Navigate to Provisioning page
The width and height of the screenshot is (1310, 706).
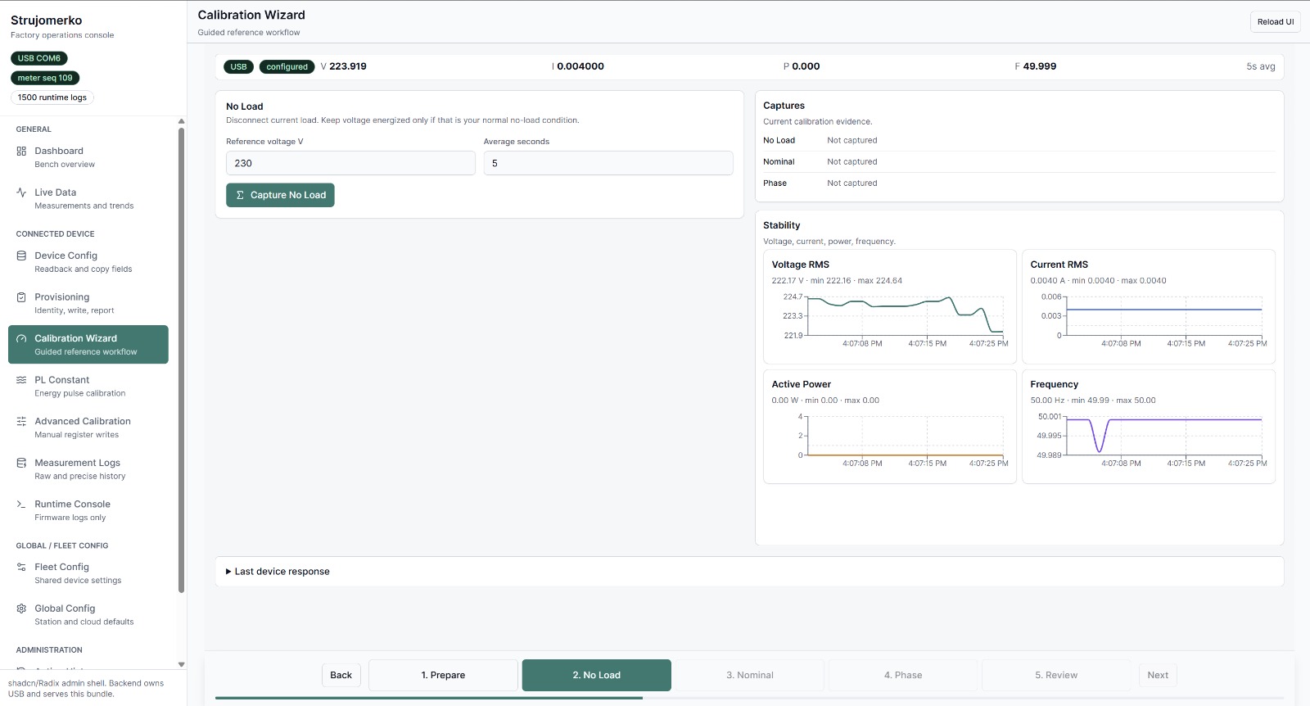(88, 303)
